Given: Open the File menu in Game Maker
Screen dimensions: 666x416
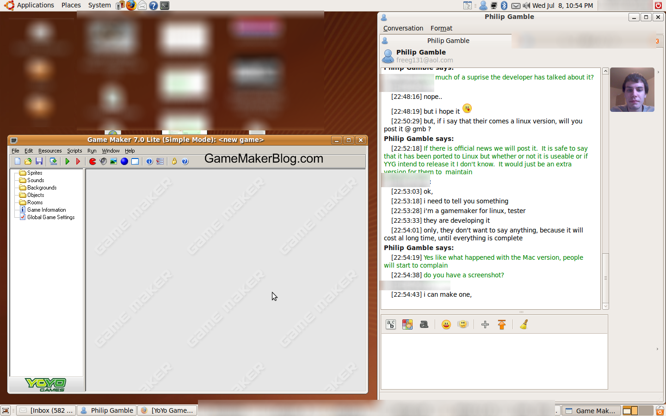Looking at the screenshot, I should (x=15, y=151).
